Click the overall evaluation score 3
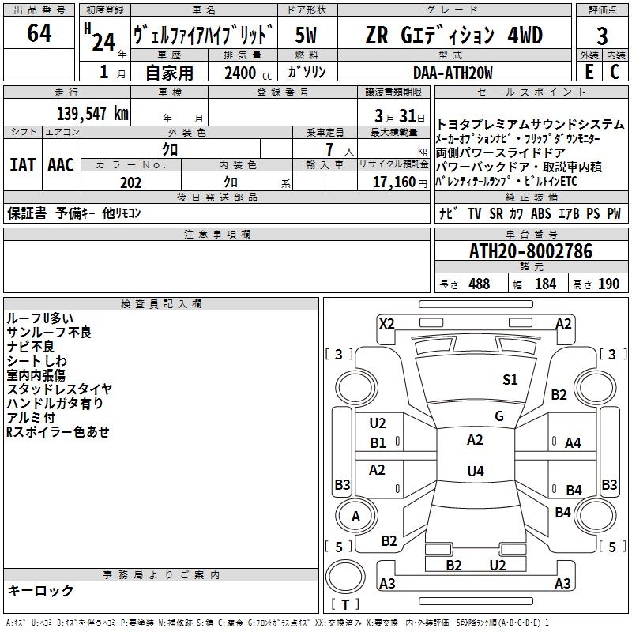632x632 pixels. 602,36
